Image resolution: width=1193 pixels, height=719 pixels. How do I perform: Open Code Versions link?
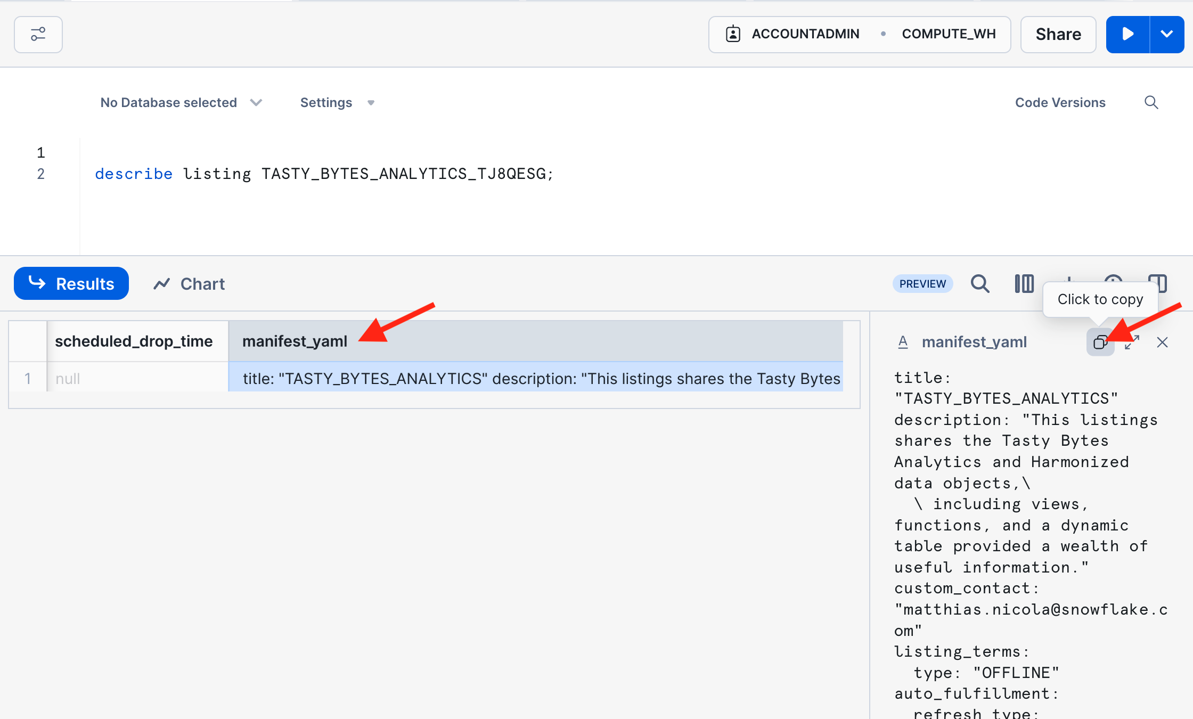[x=1060, y=102]
